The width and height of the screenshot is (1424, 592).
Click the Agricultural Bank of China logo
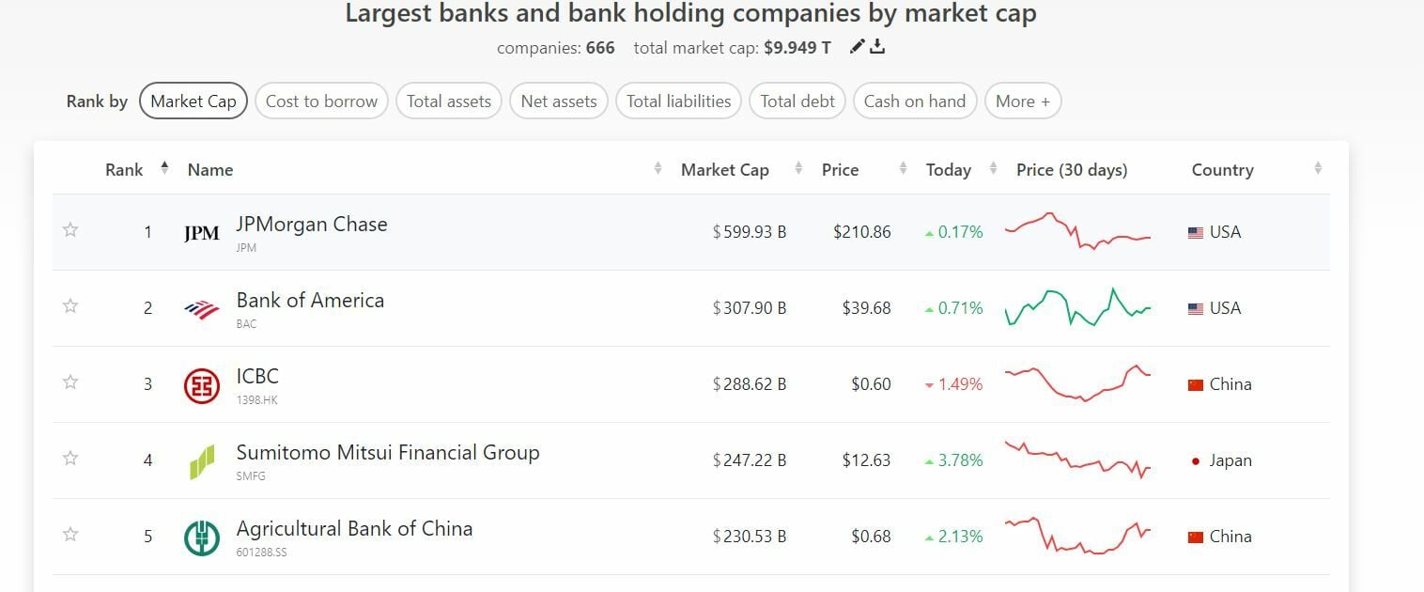(202, 537)
